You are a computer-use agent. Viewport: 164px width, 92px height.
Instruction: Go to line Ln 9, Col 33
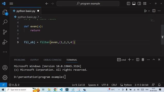pyautogui.click(x=78, y=85)
